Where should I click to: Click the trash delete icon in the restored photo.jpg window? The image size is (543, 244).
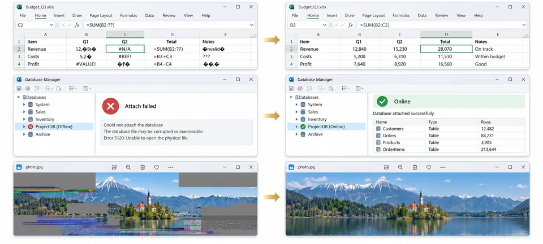click(x=415, y=167)
